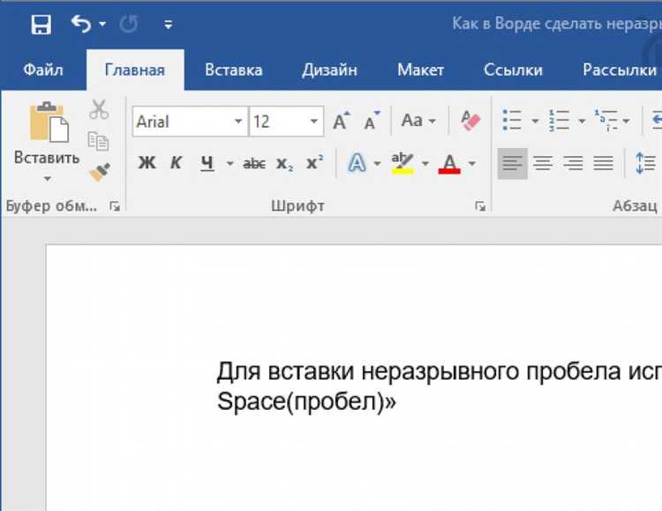The height and width of the screenshot is (511, 662).
Task: Apply the red font color
Action: click(449, 164)
